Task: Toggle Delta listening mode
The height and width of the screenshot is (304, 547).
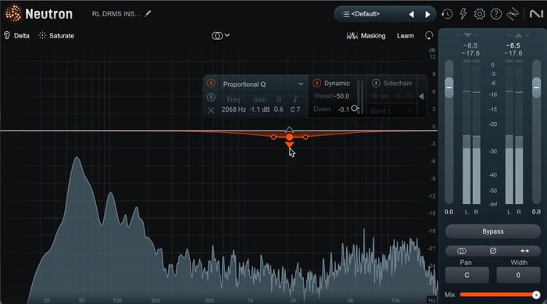Action: pyautogui.click(x=16, y=36)
